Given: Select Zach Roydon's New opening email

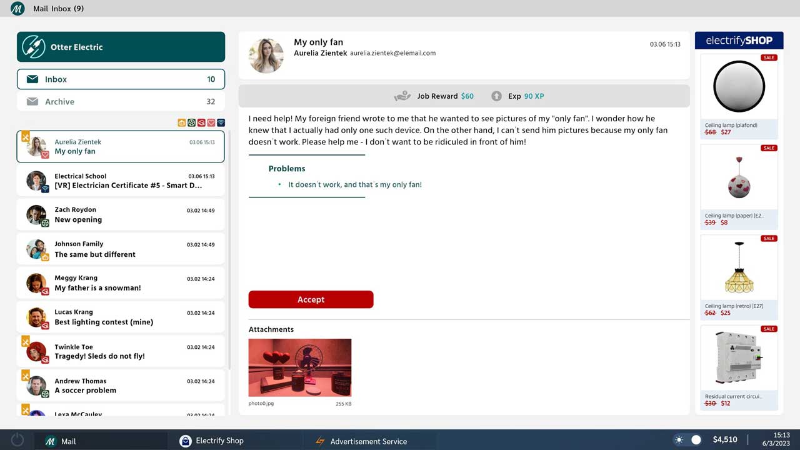Looking at the screenshot, I should pyautogui.click(x=121, y=215).
